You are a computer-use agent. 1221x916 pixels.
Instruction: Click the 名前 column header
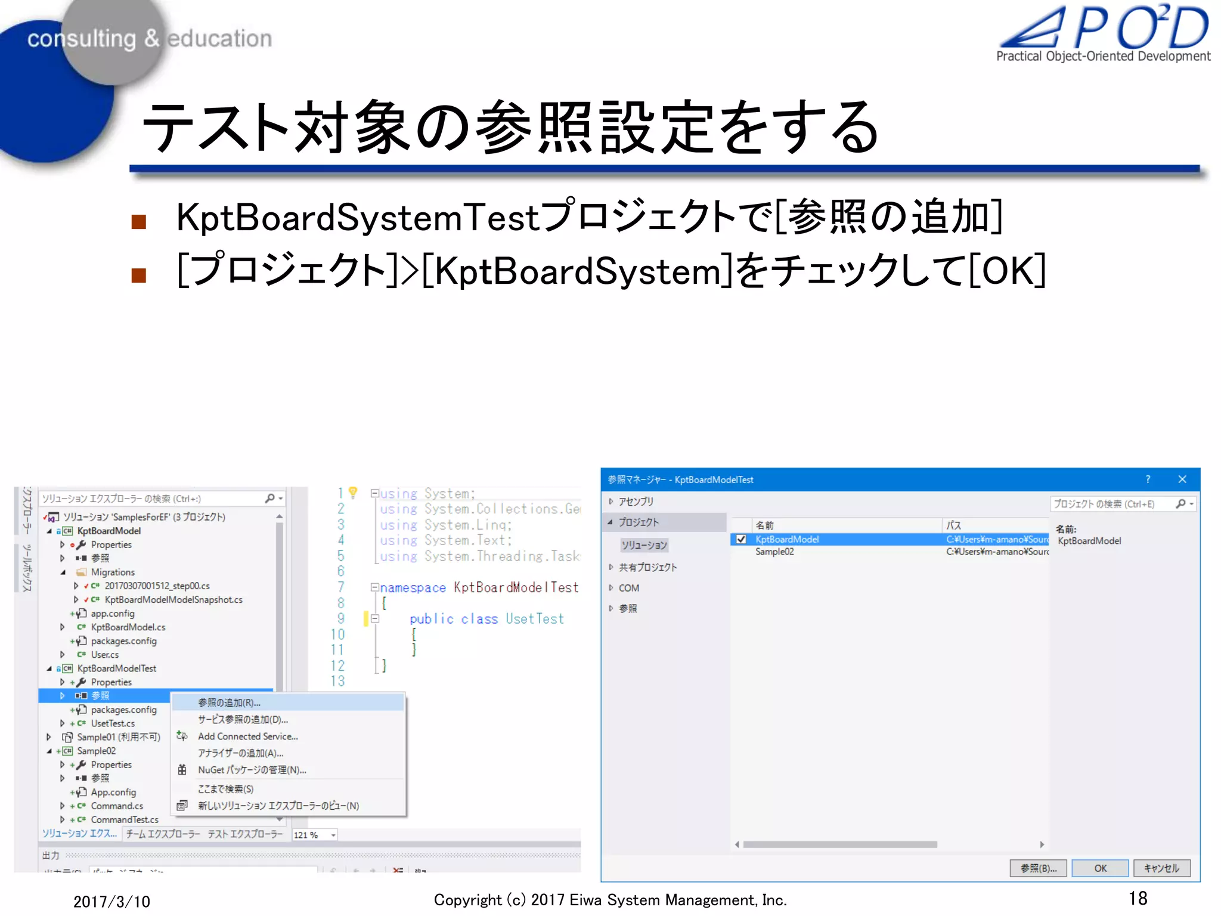(x=846, y=525)
